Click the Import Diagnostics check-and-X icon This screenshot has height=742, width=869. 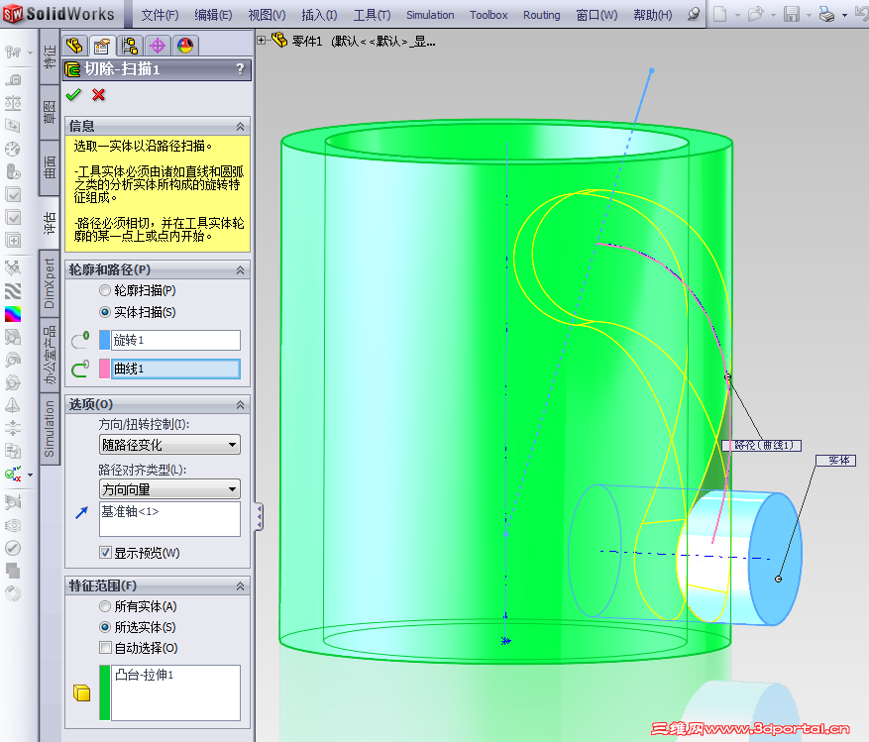pos(13,475)
